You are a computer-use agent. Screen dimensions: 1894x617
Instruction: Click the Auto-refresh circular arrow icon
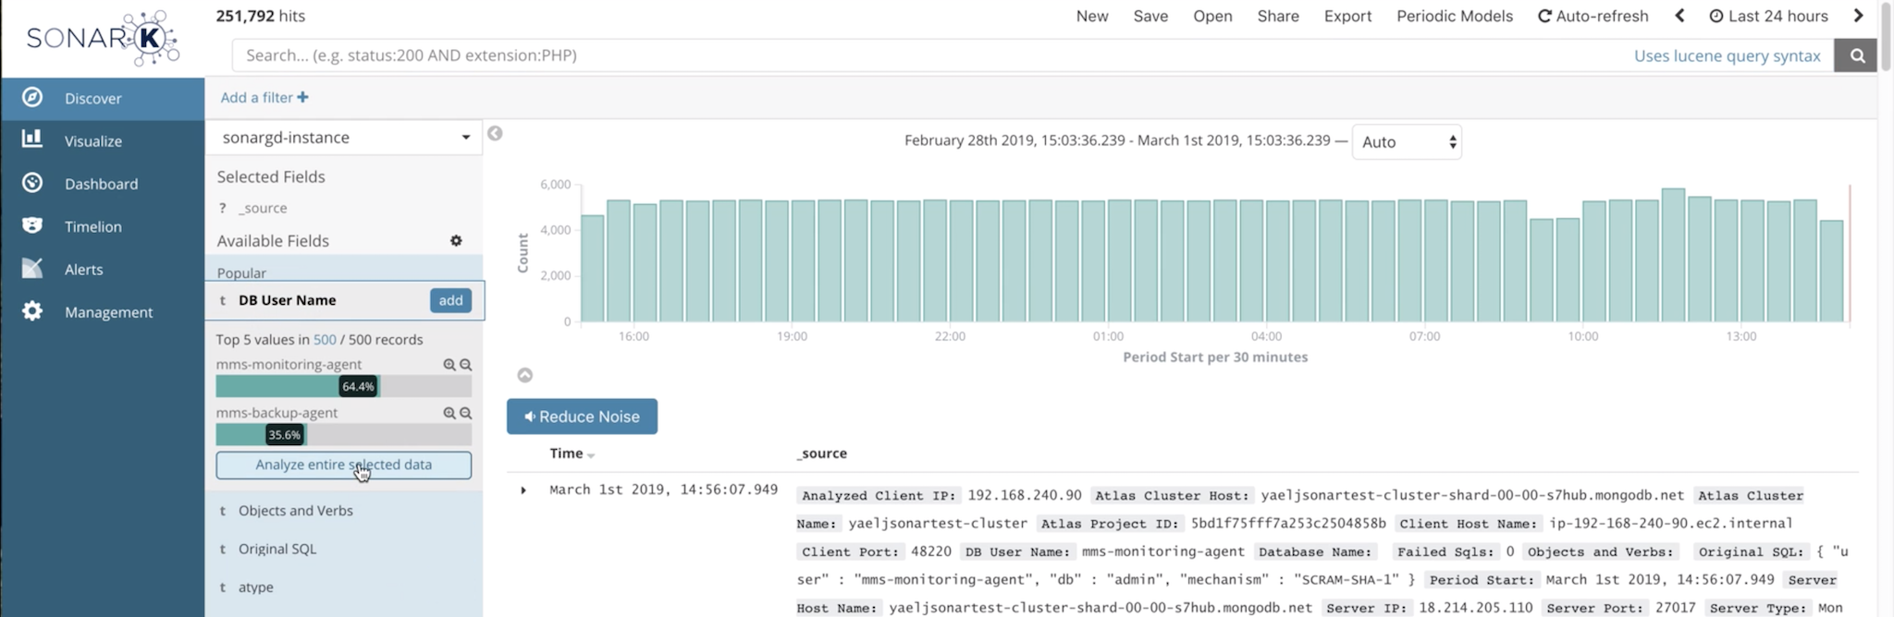1544,17
